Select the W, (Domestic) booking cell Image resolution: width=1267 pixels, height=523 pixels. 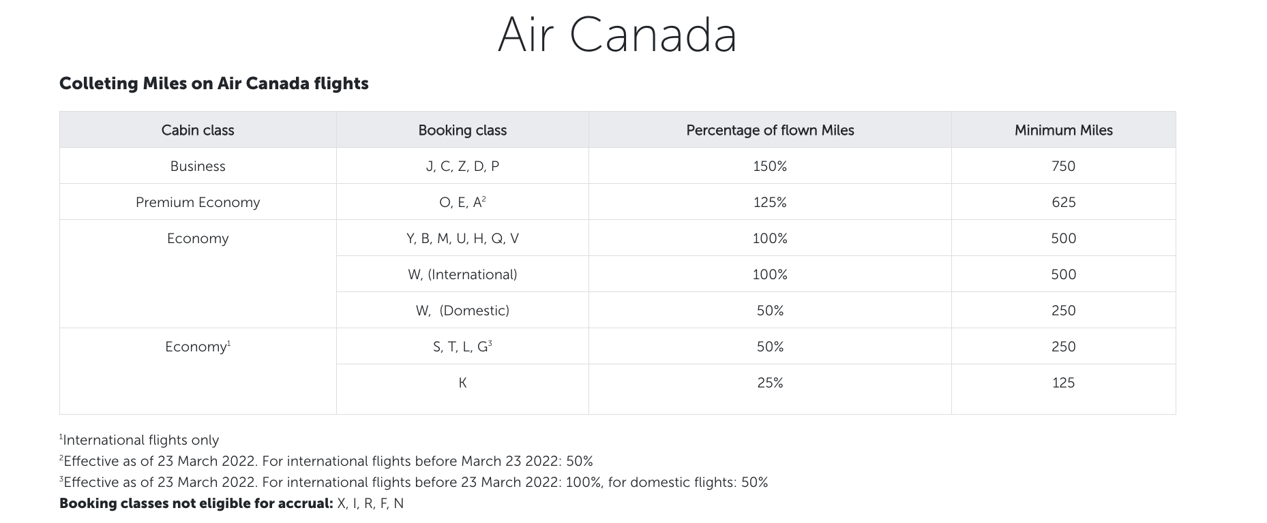click(x=462, y=311)
